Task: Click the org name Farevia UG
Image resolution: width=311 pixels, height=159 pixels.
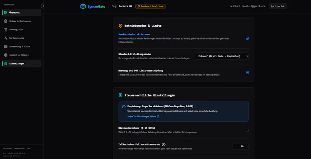Action: click(125, 6)
